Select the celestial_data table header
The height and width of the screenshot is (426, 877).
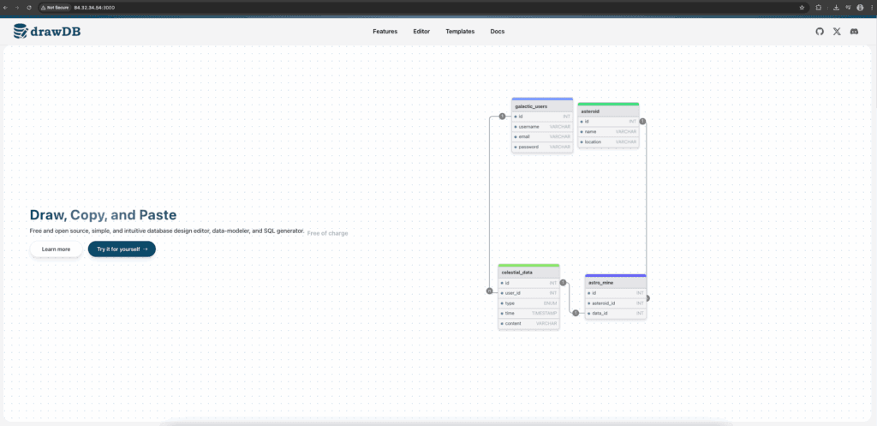click(528, 273)
